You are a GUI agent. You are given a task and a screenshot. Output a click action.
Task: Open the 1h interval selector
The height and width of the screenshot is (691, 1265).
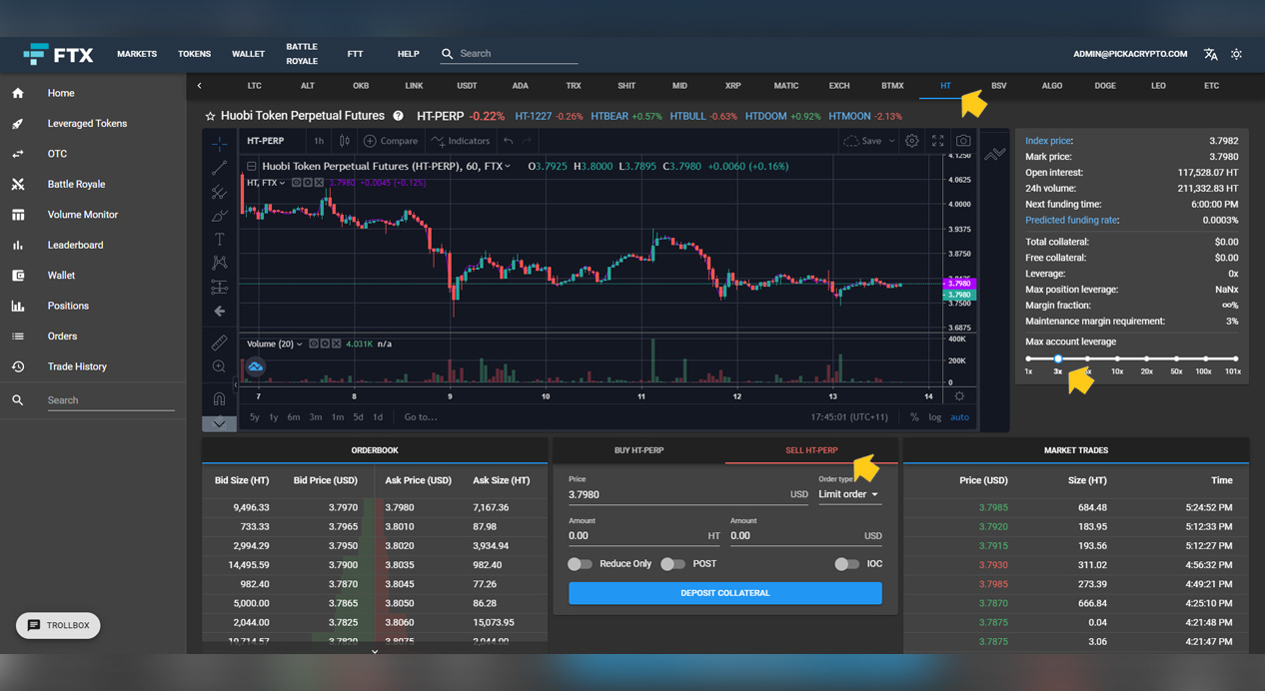pyautogui.click(x=318, y=141)
